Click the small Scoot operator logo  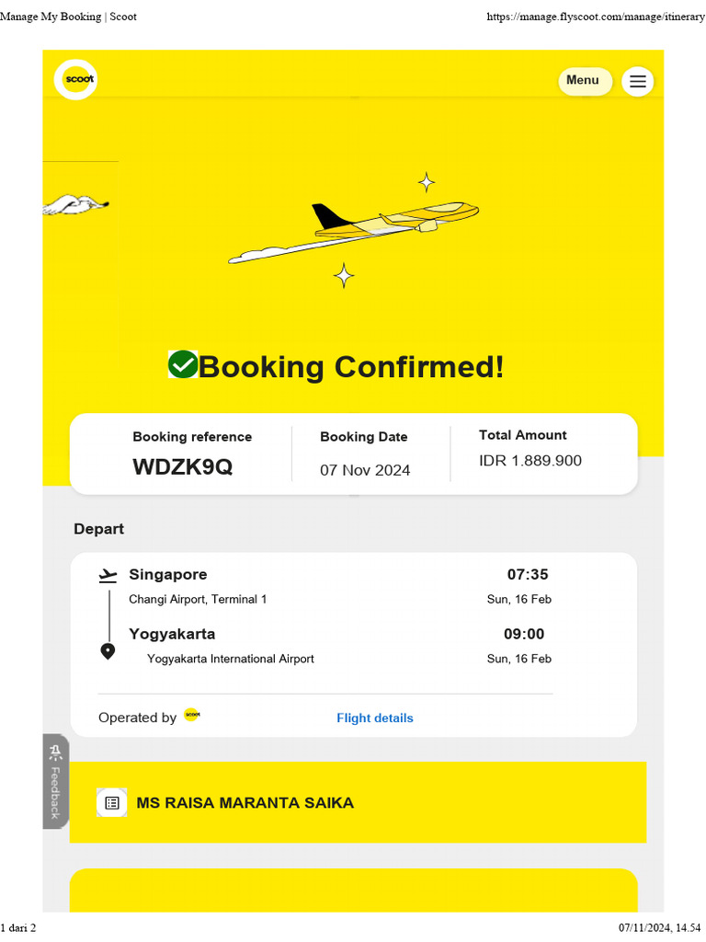pos(191,715)
